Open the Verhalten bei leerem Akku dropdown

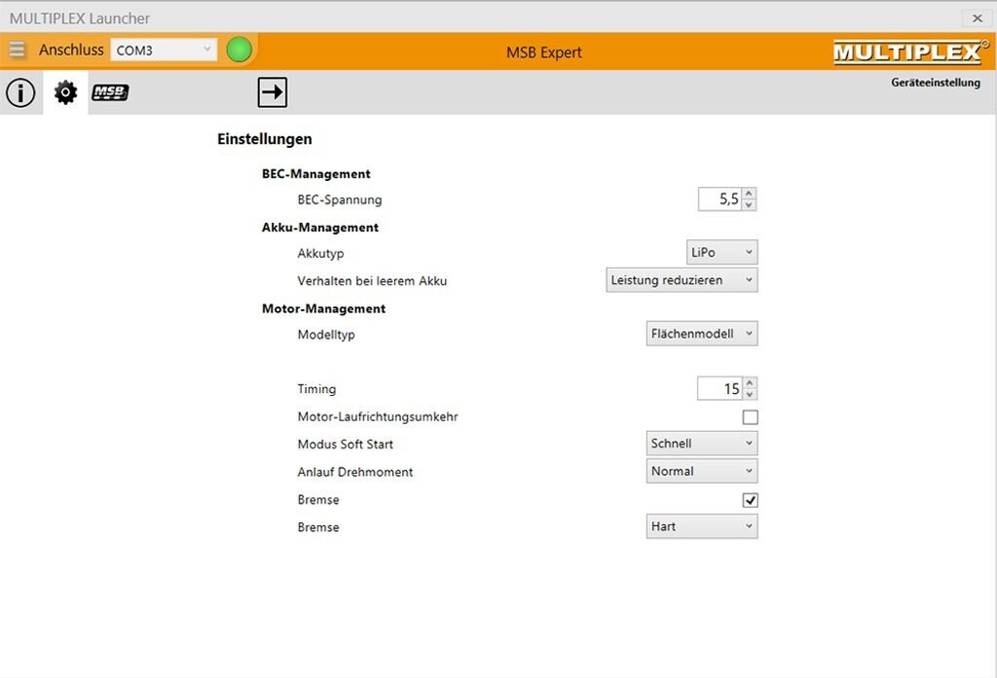coord(681,280)
